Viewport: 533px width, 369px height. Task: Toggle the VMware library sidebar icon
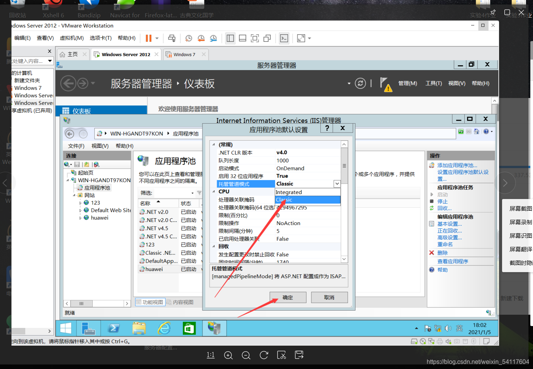pos(230,38)
